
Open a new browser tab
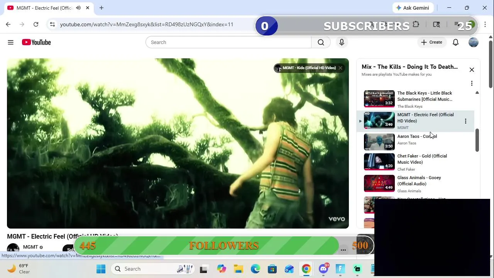click(102, 8)
